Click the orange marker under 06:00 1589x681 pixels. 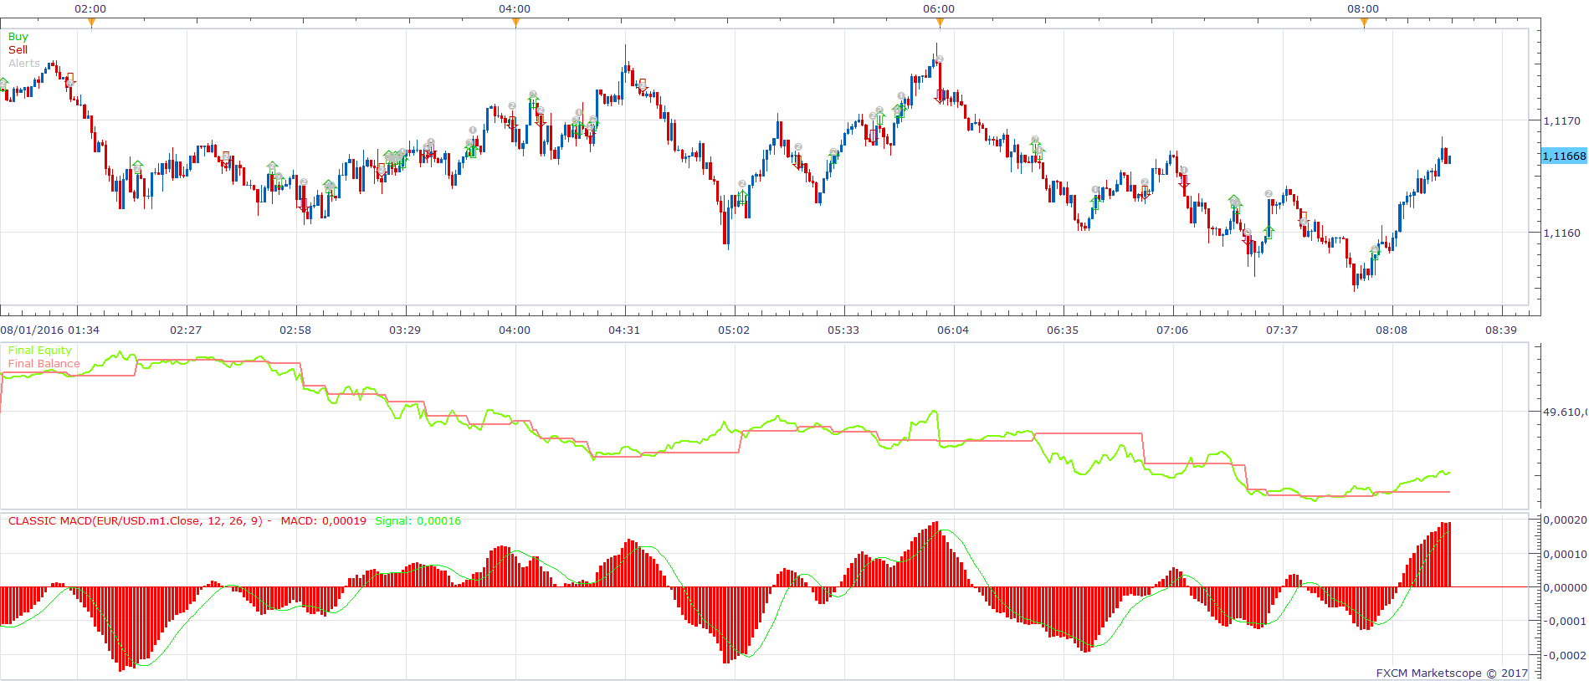click(x=940, y=23)
